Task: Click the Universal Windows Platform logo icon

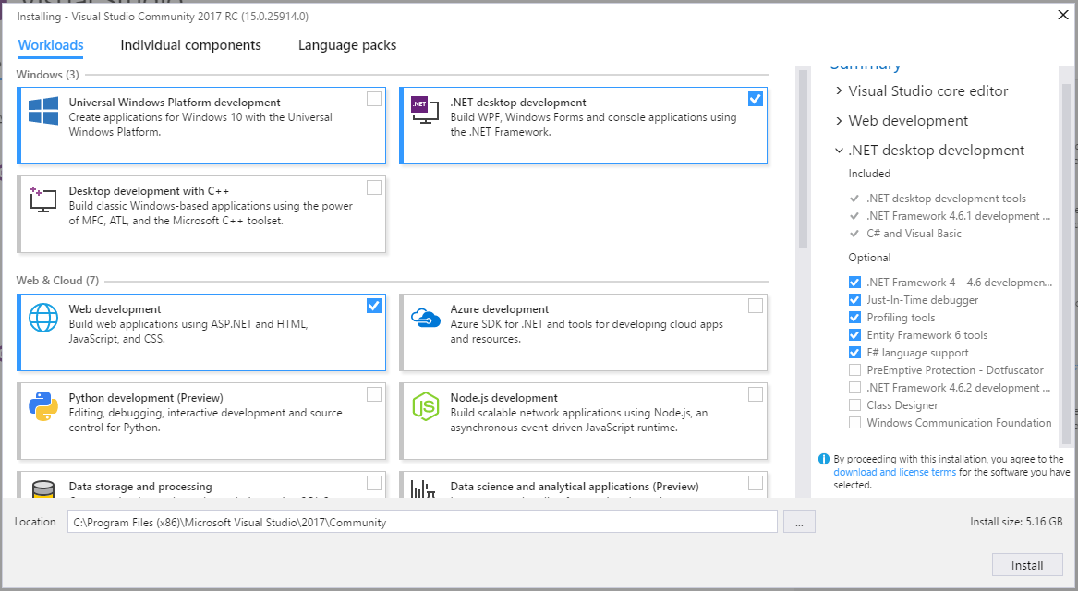Action: click(43, 110)
